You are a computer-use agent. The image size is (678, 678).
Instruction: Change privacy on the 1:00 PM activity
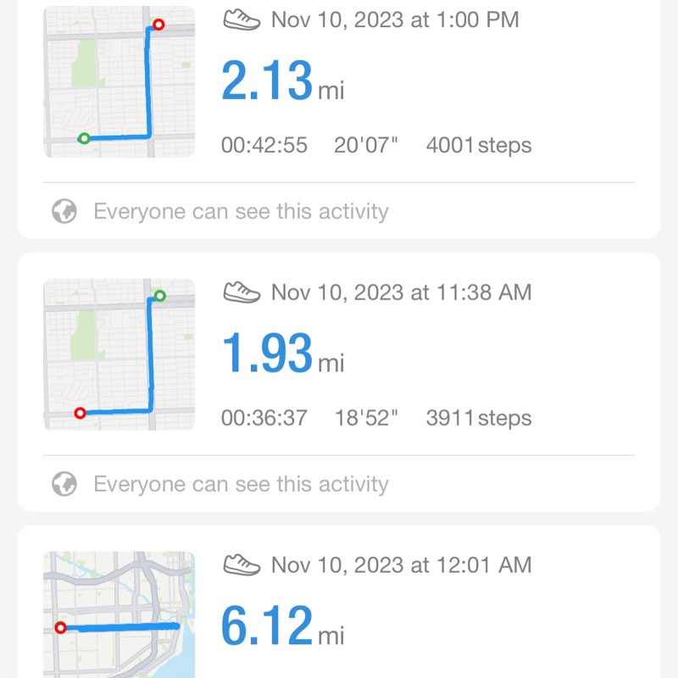pos(241,211)
